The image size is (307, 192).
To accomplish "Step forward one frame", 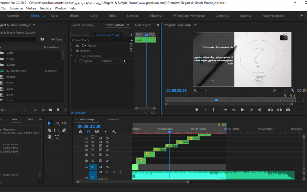I will point(251,110).
